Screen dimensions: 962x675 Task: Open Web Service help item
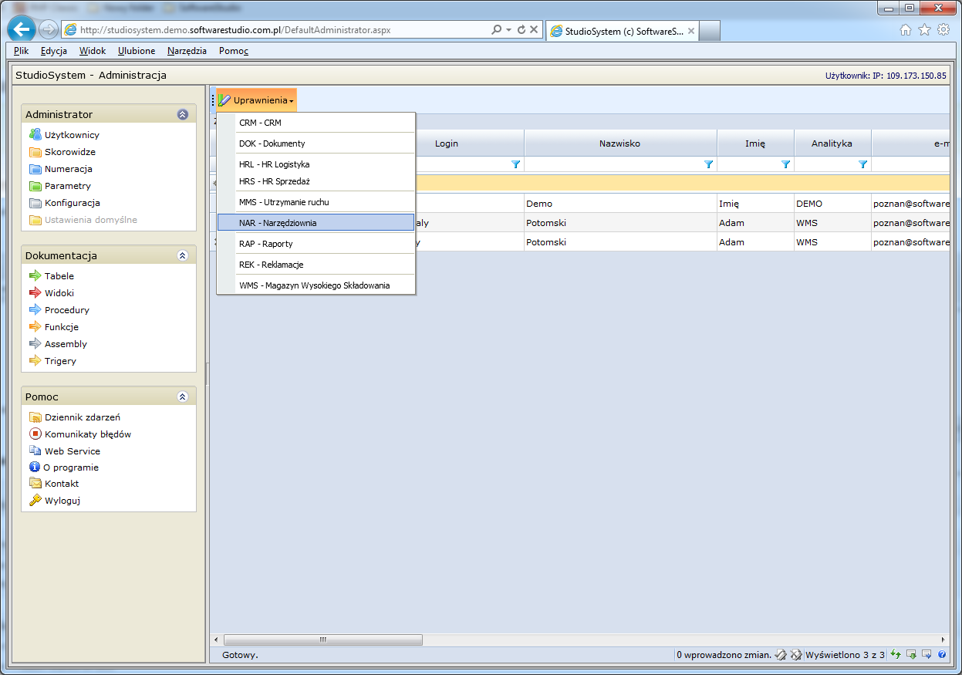[x=65, y=451]
